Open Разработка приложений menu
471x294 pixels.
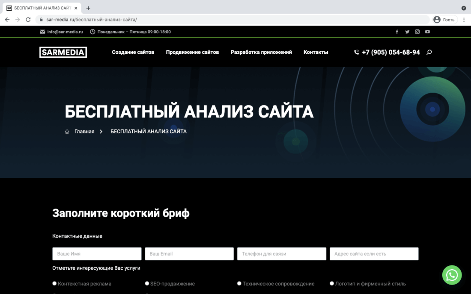[261, 52]
